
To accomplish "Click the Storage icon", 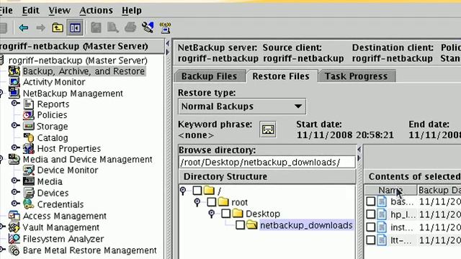I will click(x=29, y=127).
